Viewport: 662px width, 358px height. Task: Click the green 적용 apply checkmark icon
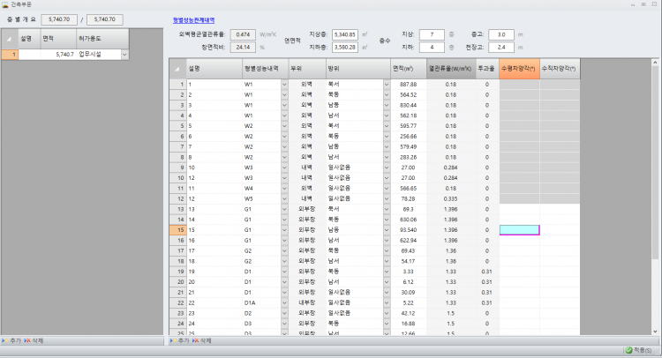[628, 351]
